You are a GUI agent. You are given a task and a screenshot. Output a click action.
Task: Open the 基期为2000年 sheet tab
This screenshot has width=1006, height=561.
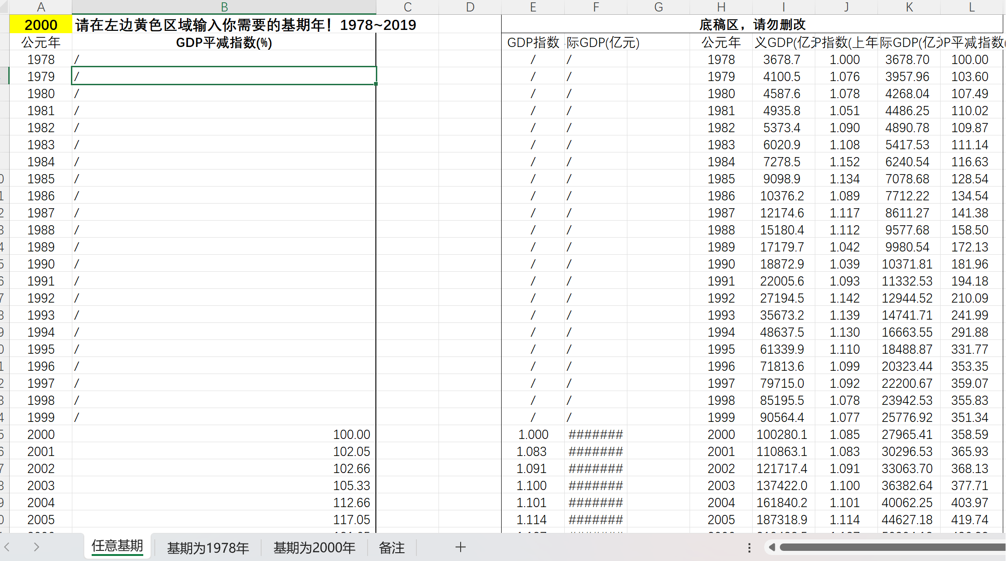(314, 548)
